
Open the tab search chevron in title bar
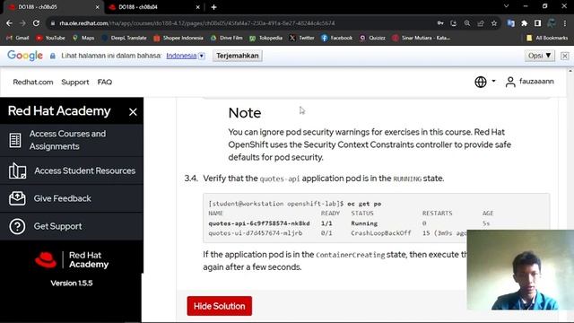click(506, 6)
